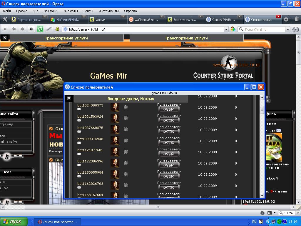Open the Вид menu

(35, 11)
